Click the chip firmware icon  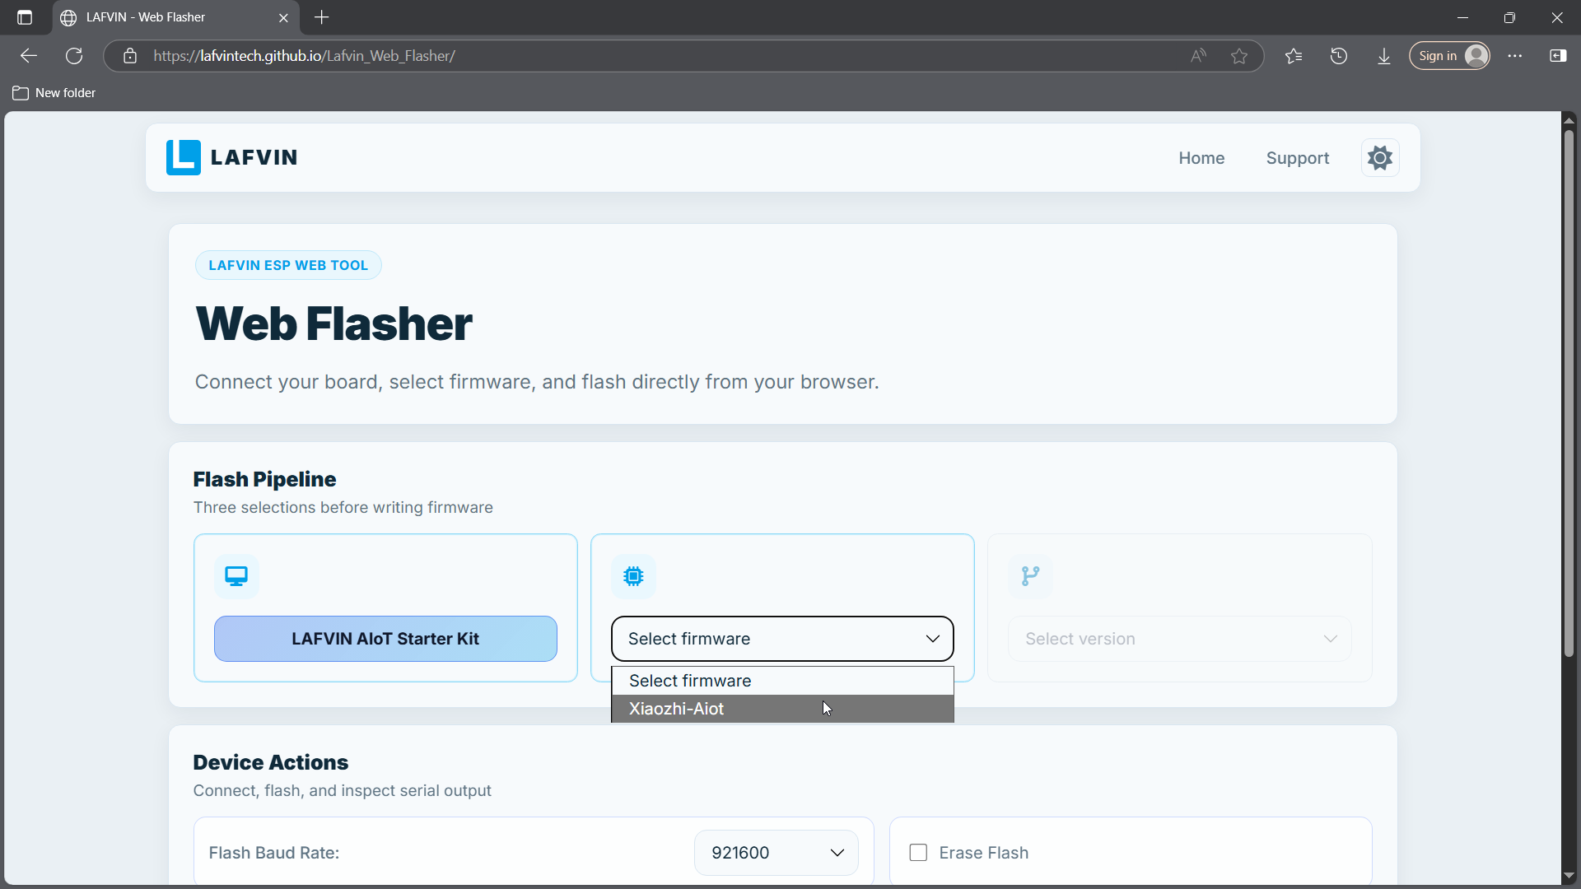point(633,576)
